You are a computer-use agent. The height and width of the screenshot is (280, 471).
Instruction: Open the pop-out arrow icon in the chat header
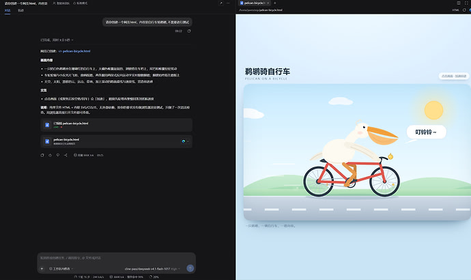[220, 3]
